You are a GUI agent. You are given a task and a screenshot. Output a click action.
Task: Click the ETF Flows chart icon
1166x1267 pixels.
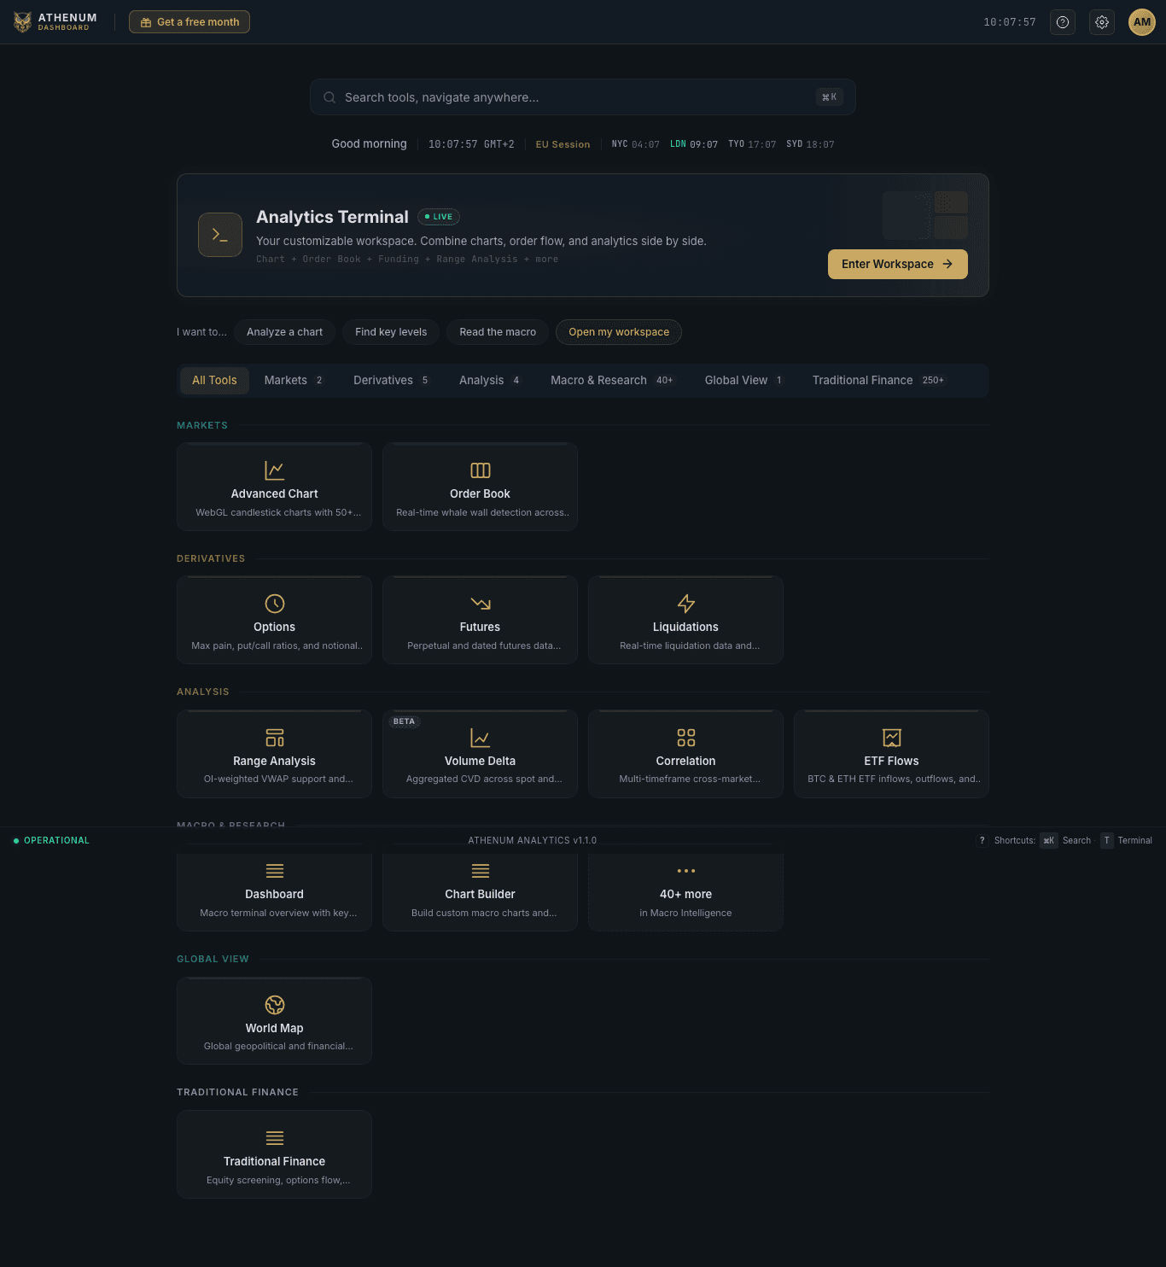point(891,738)
